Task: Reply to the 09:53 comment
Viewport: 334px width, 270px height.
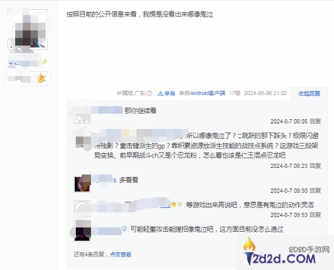Action: pyautogui.click(x=315, y=215)
